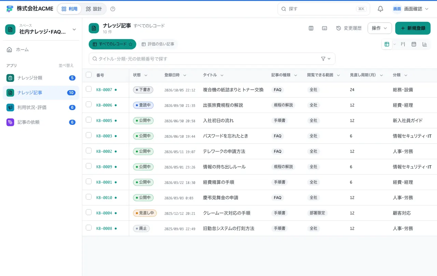Click the 記事の依頼 app icon

[10, 122]
